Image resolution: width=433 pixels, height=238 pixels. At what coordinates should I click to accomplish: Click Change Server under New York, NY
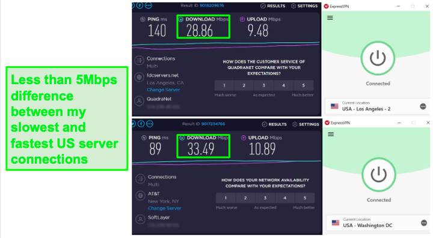[164, 208]
